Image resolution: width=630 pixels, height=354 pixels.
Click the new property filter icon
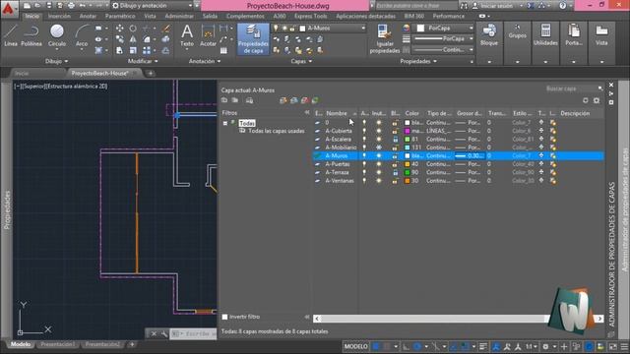224,100
